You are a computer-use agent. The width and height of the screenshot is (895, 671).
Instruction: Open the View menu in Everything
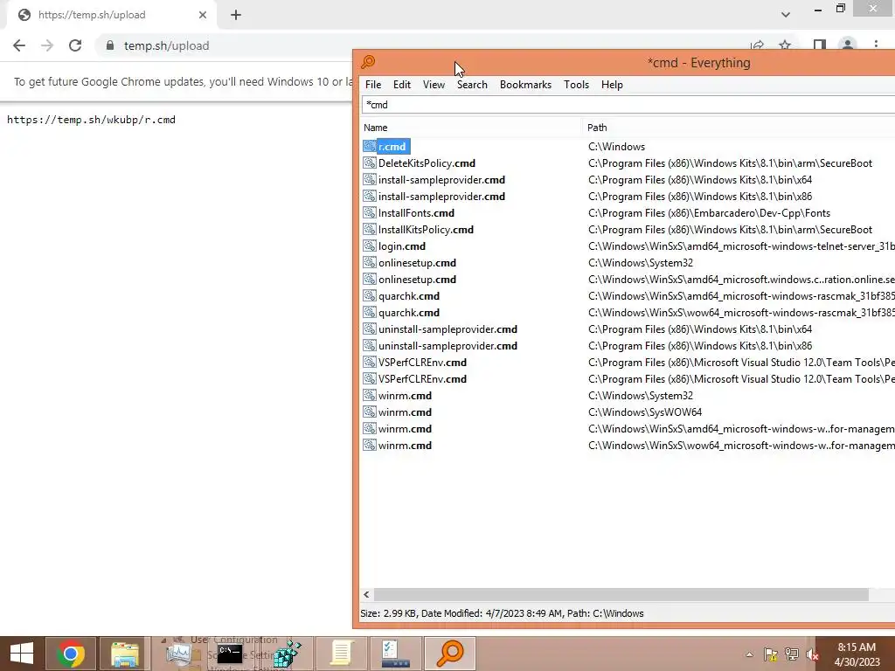pos(434,85)
